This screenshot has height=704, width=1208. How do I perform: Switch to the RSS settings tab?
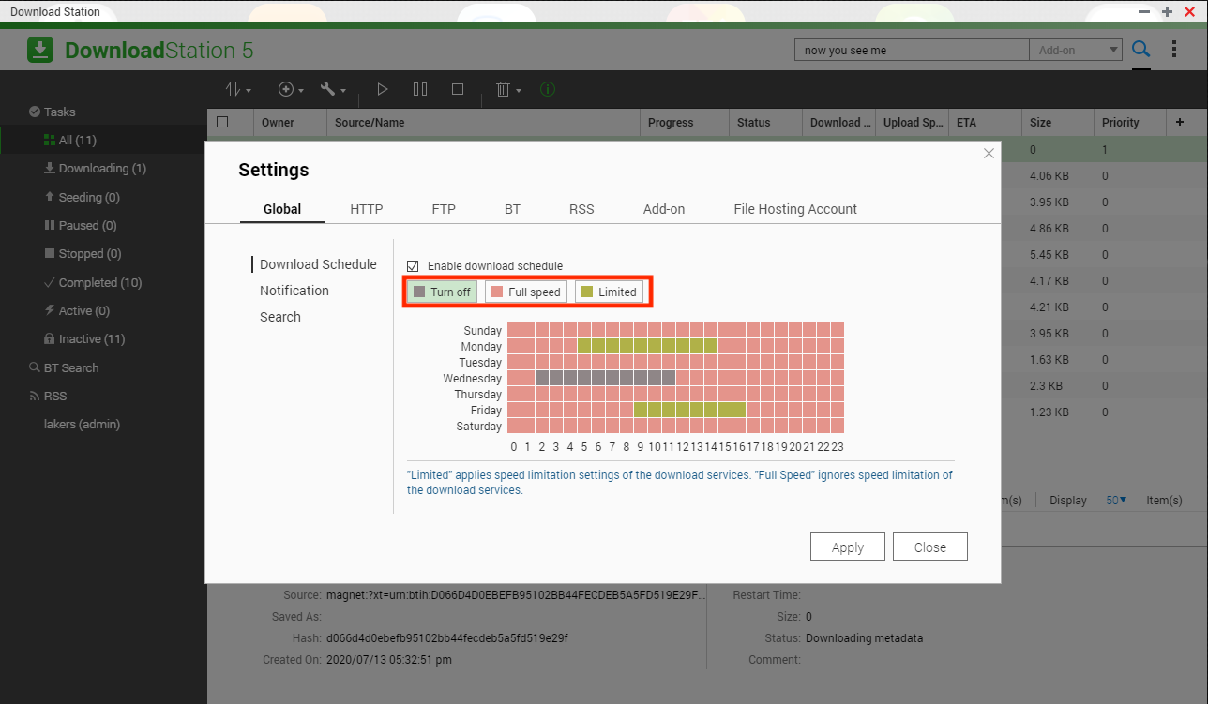[x=581, y=209]
